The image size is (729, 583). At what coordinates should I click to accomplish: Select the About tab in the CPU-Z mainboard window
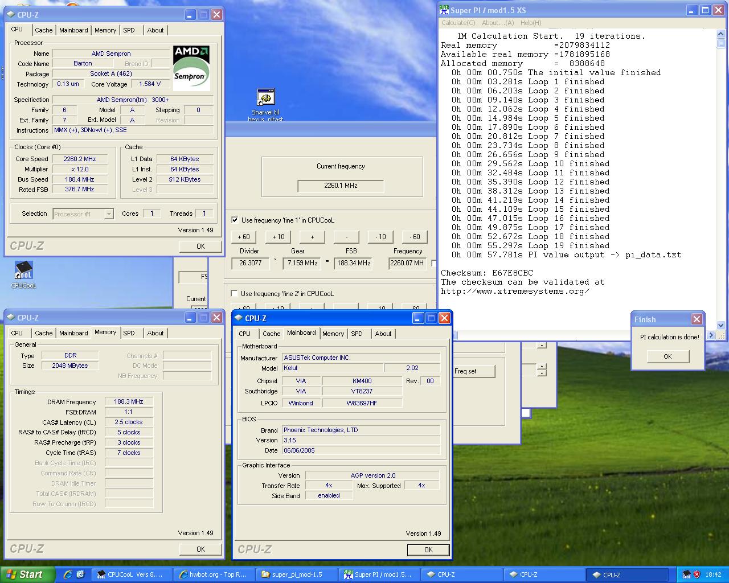pyautogui.click(x=383, y=334)
